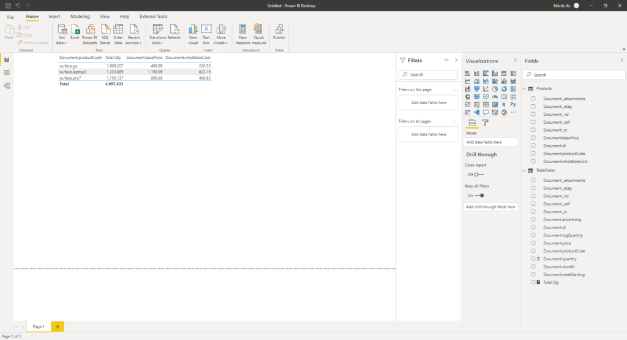The image size is (627, 340).
Task: Open the File menu
Action: coord(10,17)
